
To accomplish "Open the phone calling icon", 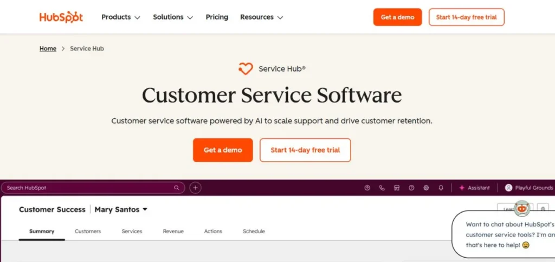I will (382, 188).
